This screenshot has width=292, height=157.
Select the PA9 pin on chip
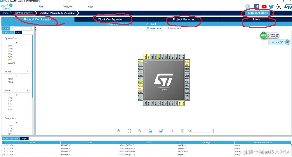tap(187, 82)
